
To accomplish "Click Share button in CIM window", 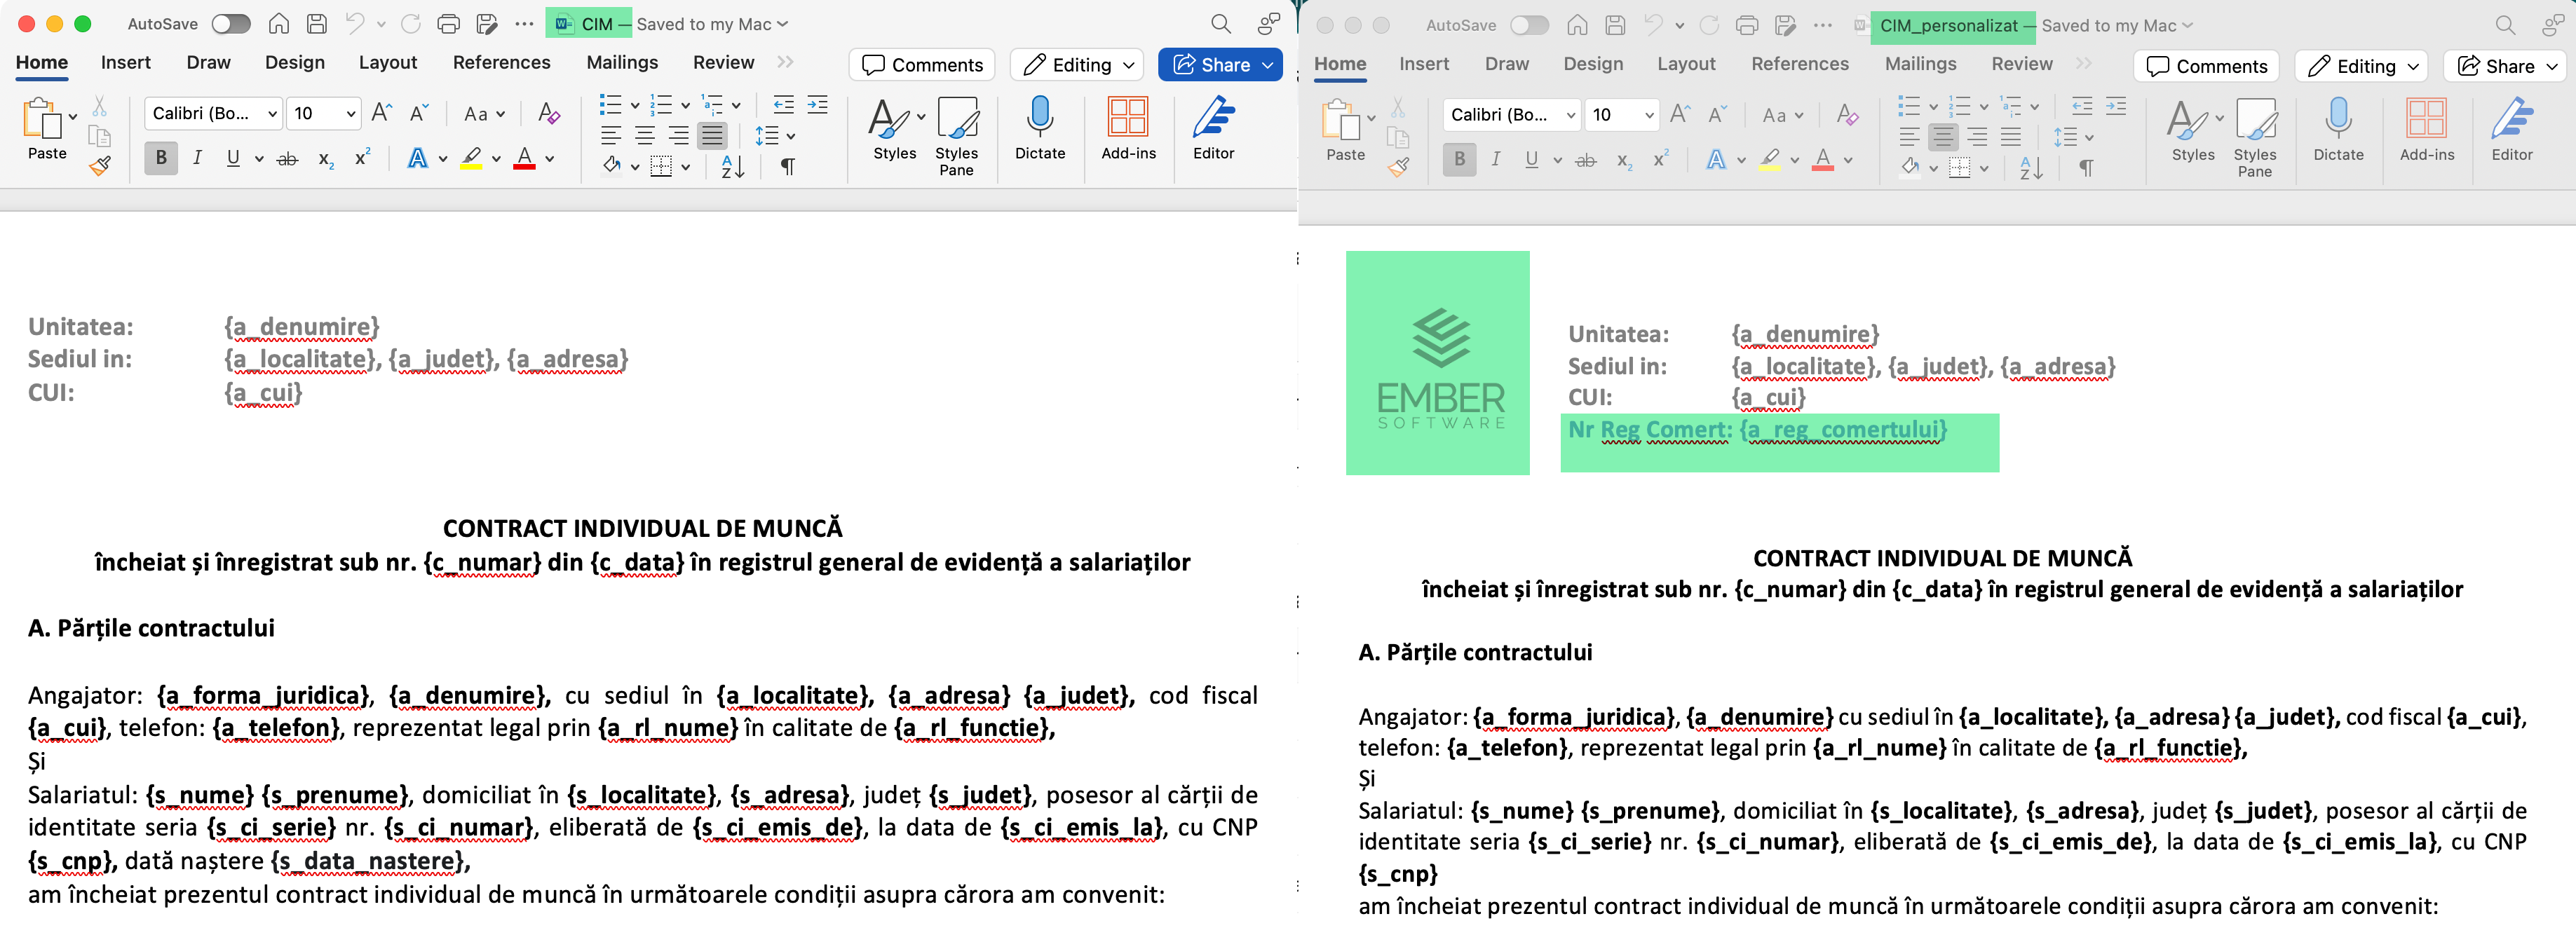I will point(1212,65).
